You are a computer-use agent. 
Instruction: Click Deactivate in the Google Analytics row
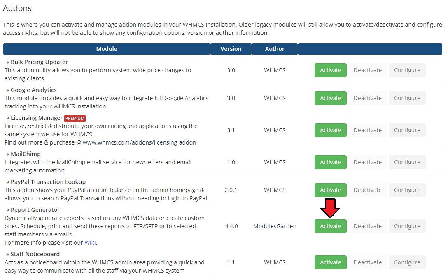coord(367,98)
